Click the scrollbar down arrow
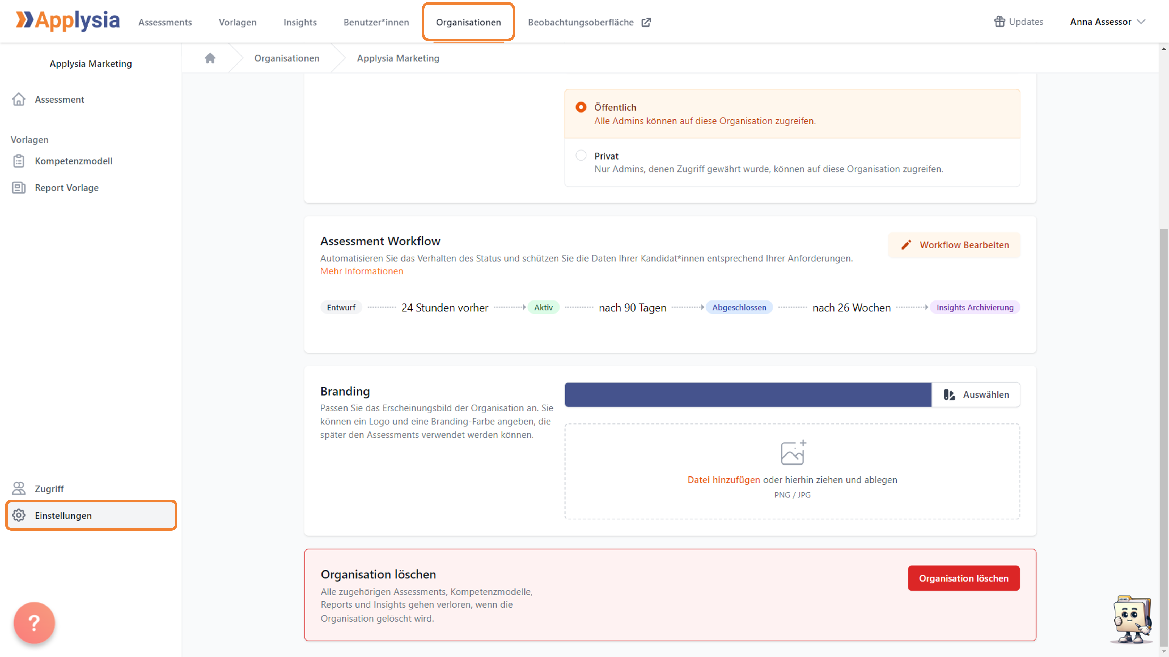 1164,652
